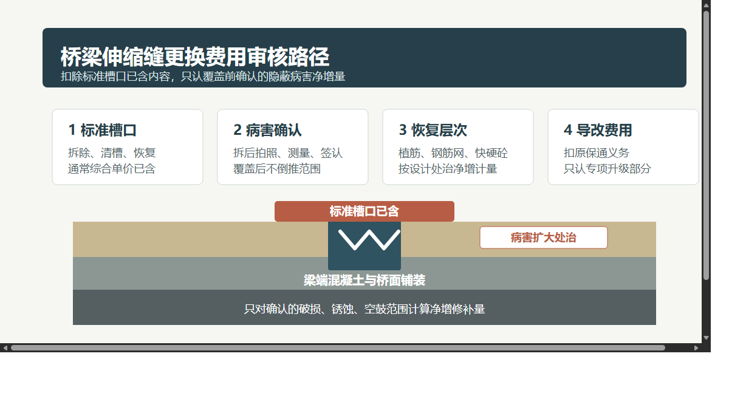Select the '3 恢复层次' card heading
Image resolution: width=729 pixels, height=410 pixels.
point(433,130)
